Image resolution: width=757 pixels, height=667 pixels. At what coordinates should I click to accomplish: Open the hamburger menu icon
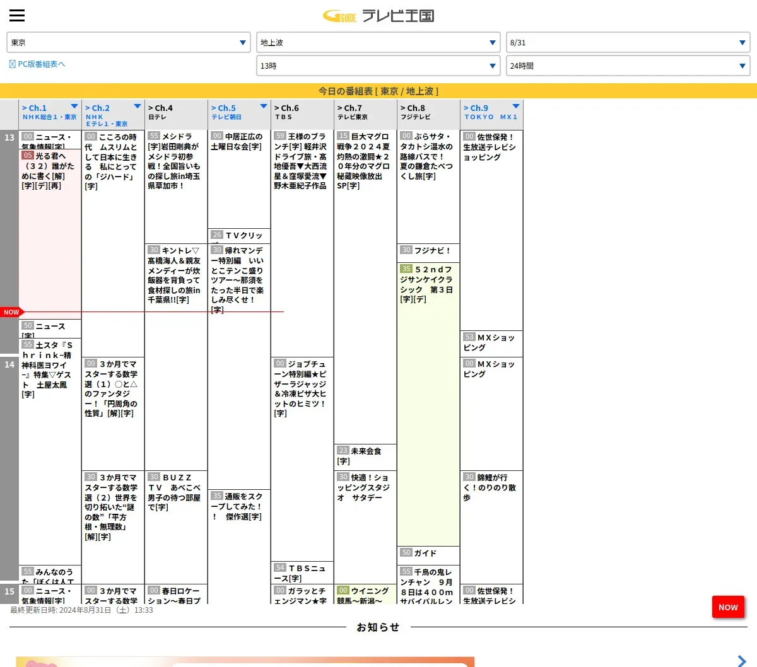click(x=17, y=16)
